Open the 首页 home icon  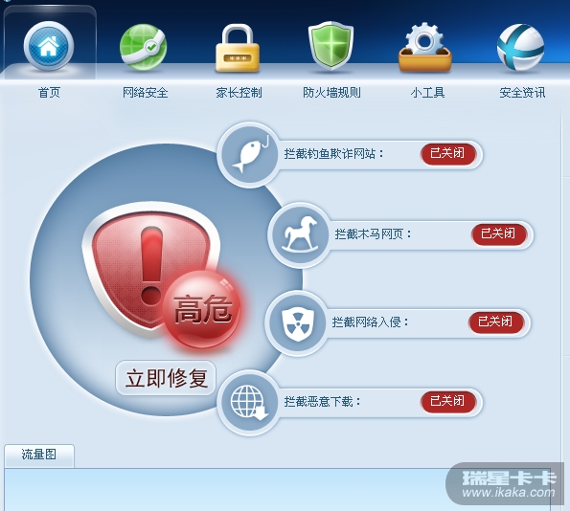click(49, 46)
